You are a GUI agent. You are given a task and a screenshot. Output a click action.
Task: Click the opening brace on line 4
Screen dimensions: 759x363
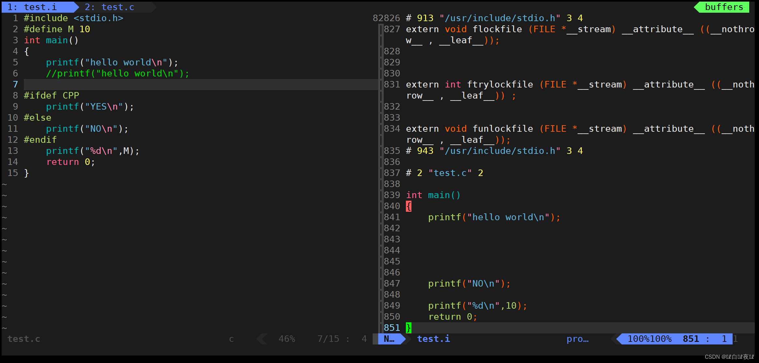(26, 51)
